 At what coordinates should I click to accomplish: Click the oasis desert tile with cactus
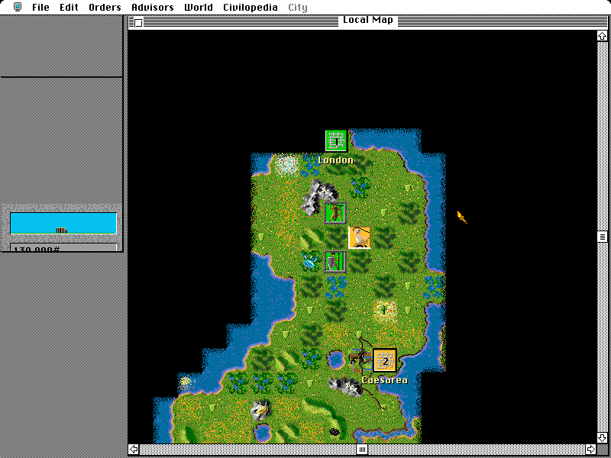tap(384, 310)
